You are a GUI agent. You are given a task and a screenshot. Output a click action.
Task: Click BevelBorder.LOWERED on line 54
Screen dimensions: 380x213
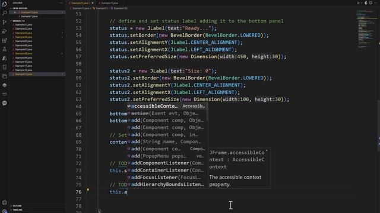point(233,35)
